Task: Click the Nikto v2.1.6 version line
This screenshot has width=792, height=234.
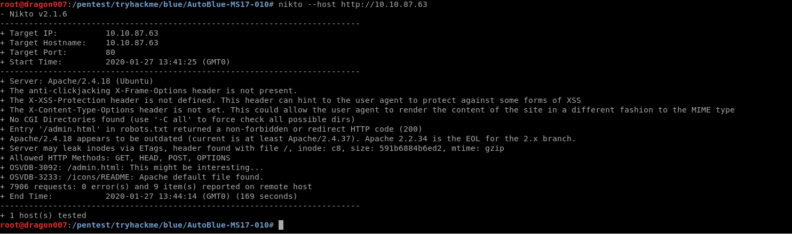Action: 34,14
